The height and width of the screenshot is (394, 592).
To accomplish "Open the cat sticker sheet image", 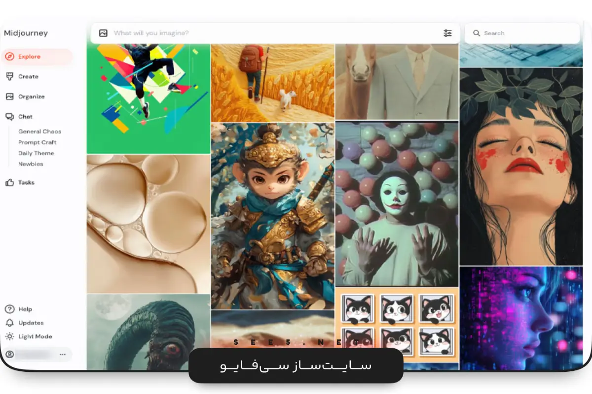I will [397, 325].
